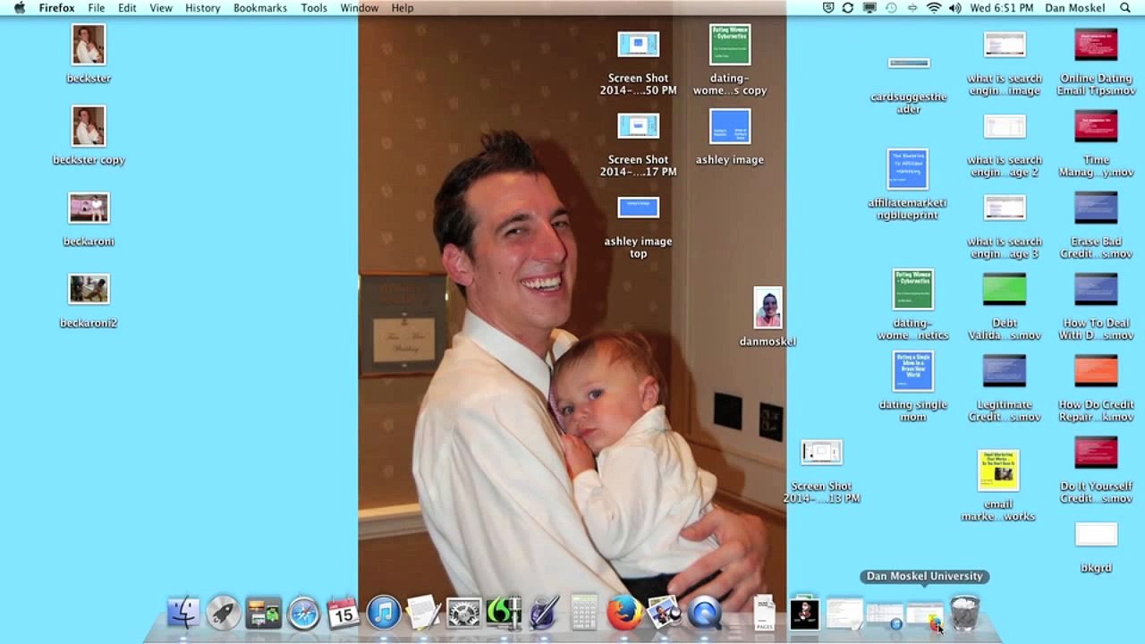Select the dating single mom file
The width and height of the screenshot is (1145, 644).
point(913,371)
